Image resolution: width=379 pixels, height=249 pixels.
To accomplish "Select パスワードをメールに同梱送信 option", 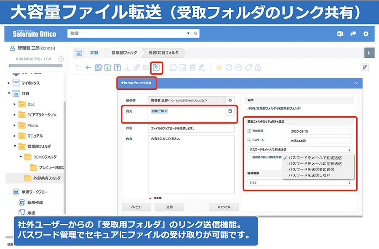I will (x=315, y=163).
